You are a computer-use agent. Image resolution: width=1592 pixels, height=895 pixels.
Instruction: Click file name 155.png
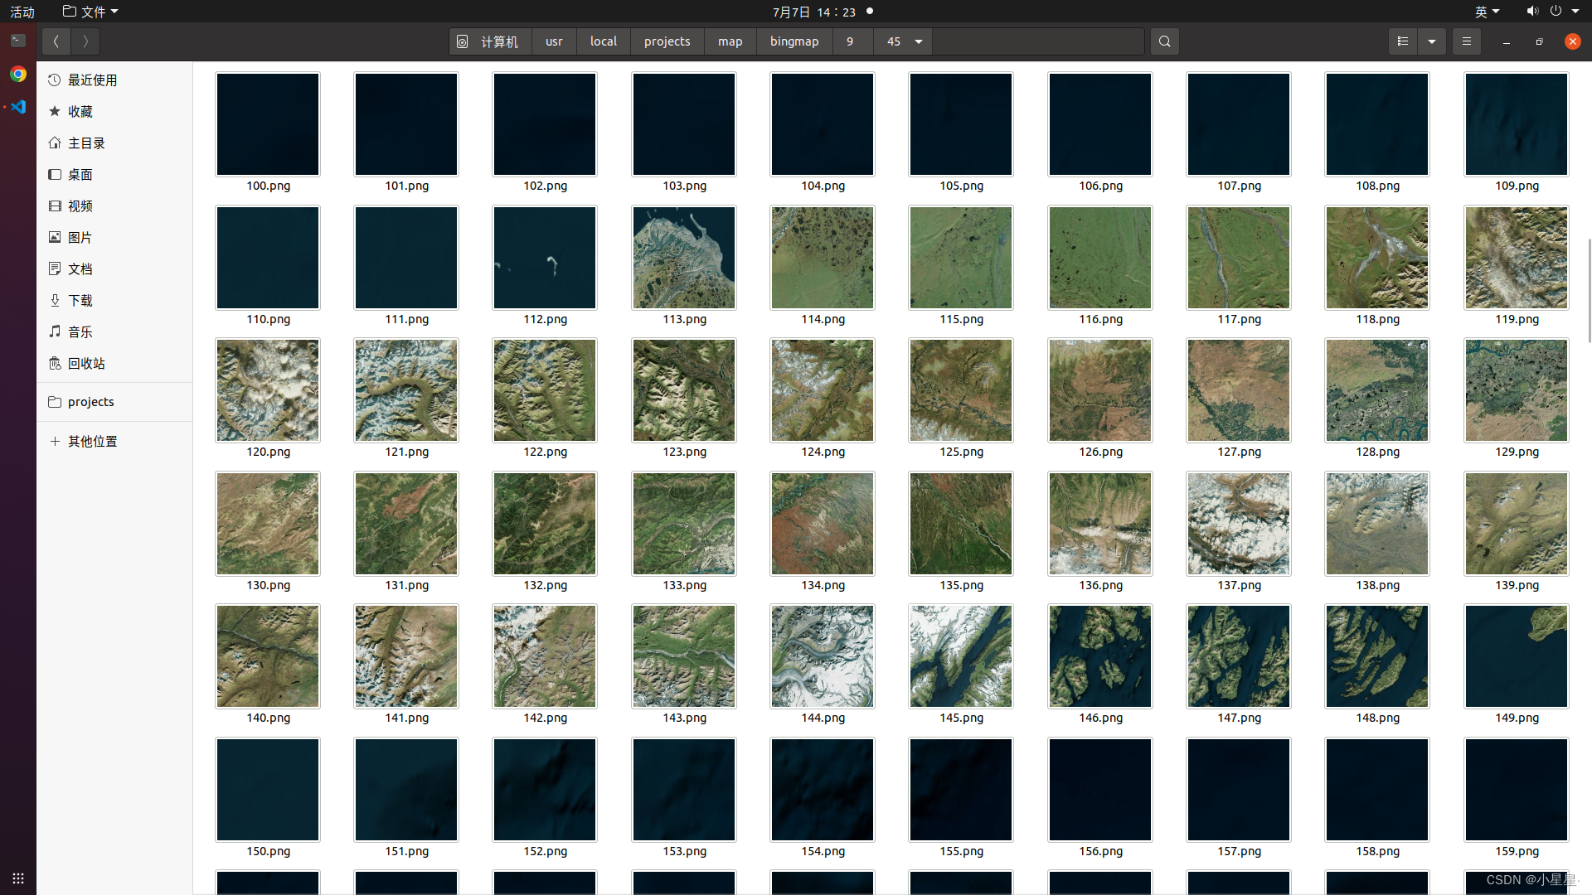click(962, 851)
